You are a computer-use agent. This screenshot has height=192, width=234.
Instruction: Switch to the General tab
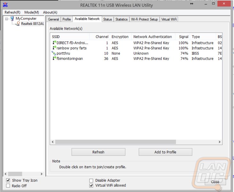click(x=53, y=19)
